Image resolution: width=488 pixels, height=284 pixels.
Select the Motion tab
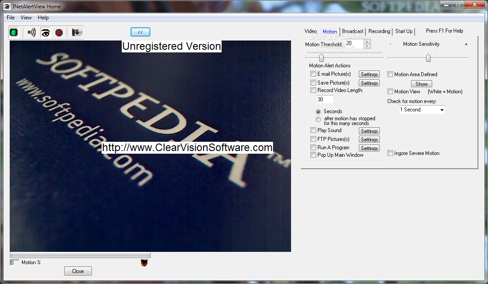click(x=330, y=31)
